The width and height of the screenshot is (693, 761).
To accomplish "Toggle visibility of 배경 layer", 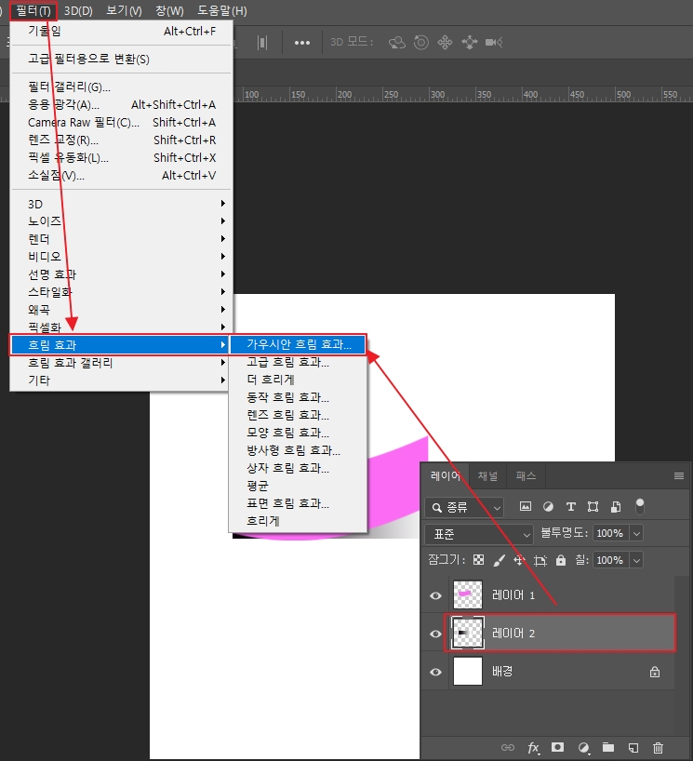I will point(435,672).
